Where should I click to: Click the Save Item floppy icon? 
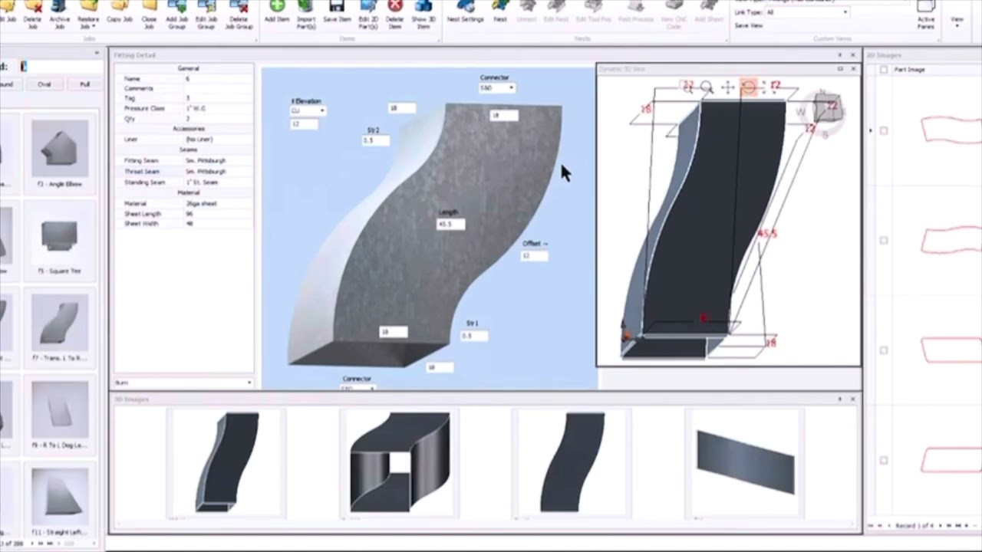337,7
